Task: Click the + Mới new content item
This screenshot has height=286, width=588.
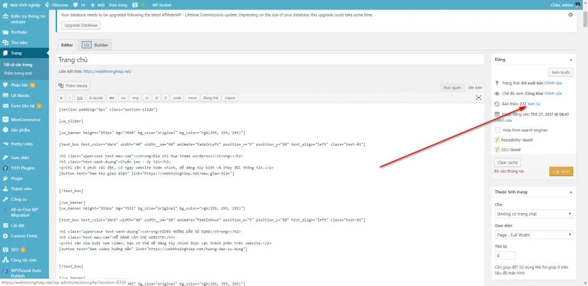Action: pos(98,5)
